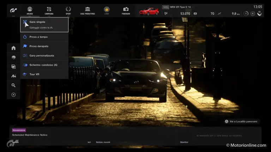Image resolution: width=271 pixels, height=152 pixels.
Task: Open Gara personalizzata
Action: point(44,56)
